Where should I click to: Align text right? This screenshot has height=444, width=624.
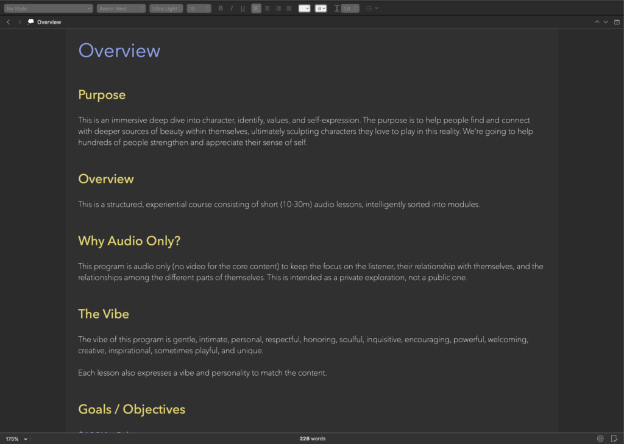coord(278,9)
